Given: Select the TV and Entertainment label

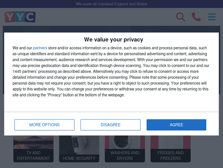Looking at the screenshot, I should coord(33,155).
